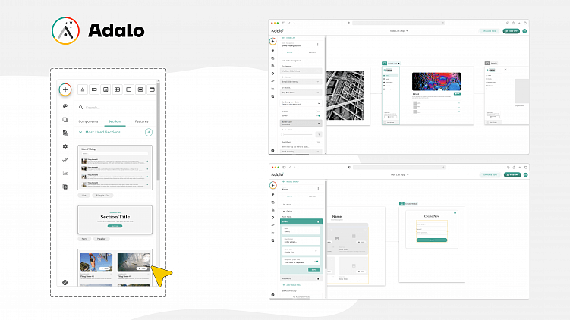Select the black-and-white architecture image on the top canvas

pos(345,95)
